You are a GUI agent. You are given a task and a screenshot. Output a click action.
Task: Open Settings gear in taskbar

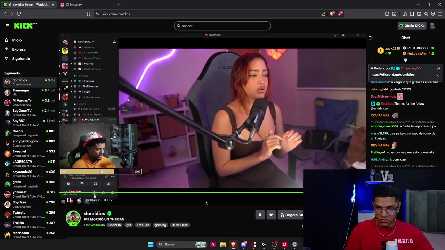click(294, 244)
